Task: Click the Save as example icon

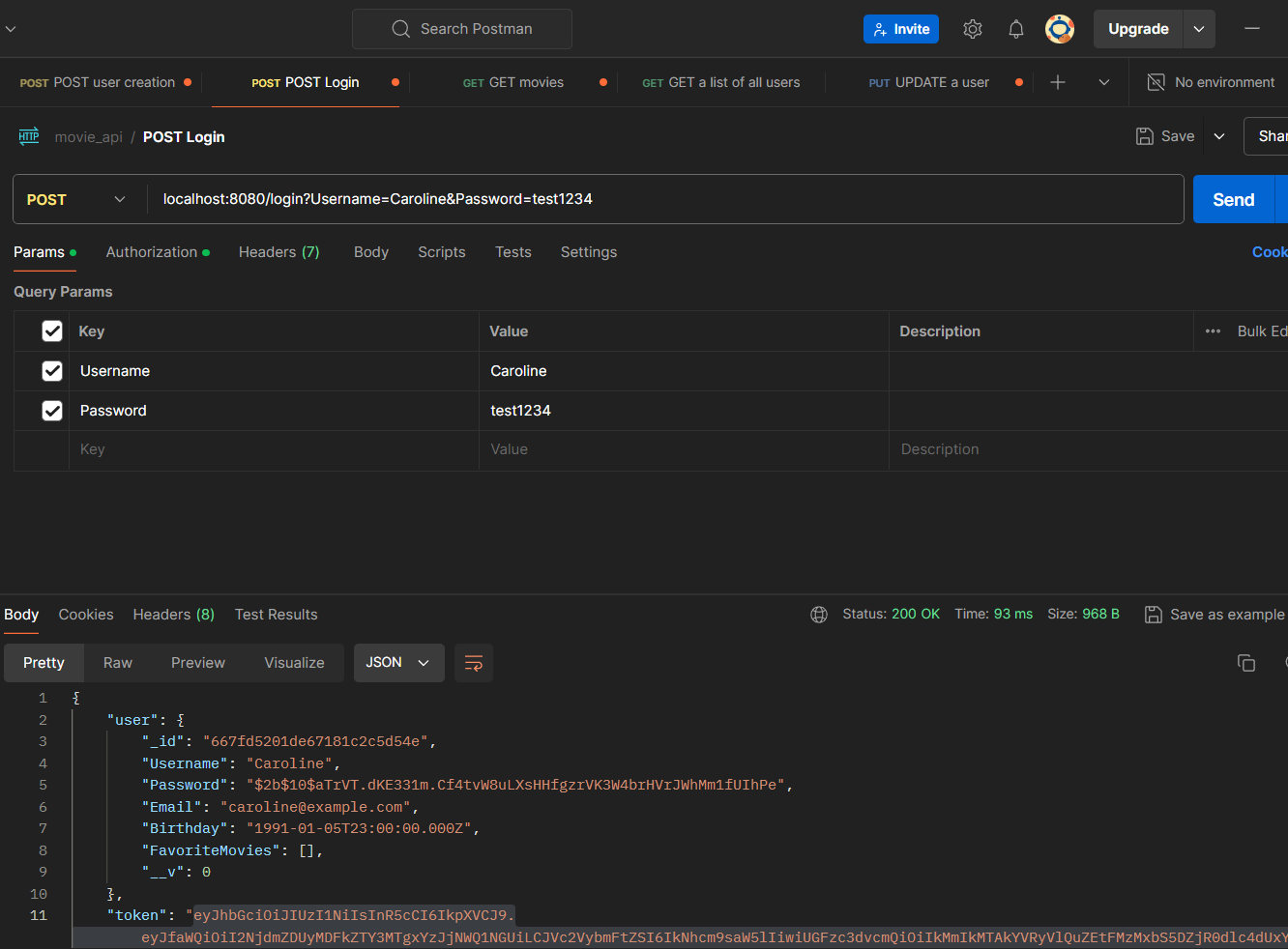Action: tap(1154, 614)
